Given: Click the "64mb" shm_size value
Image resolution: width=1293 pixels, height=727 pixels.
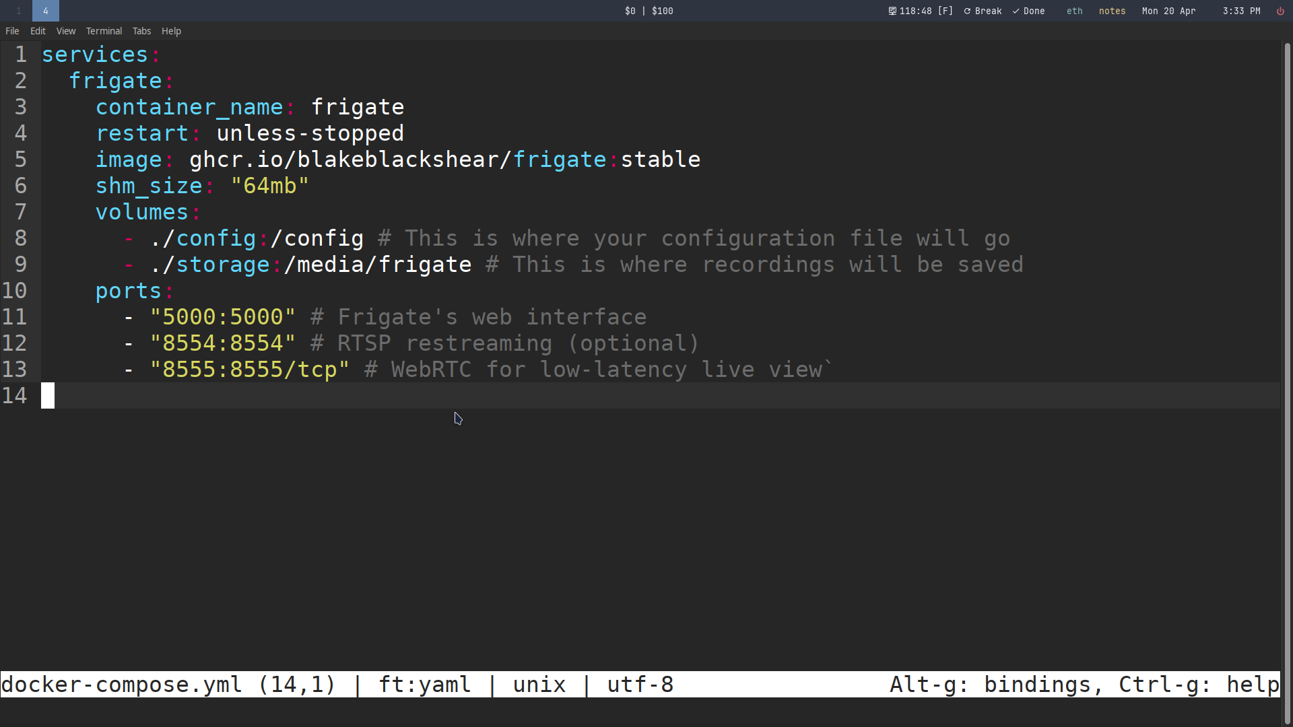Looking at the screenshot, I should (270, 186).
